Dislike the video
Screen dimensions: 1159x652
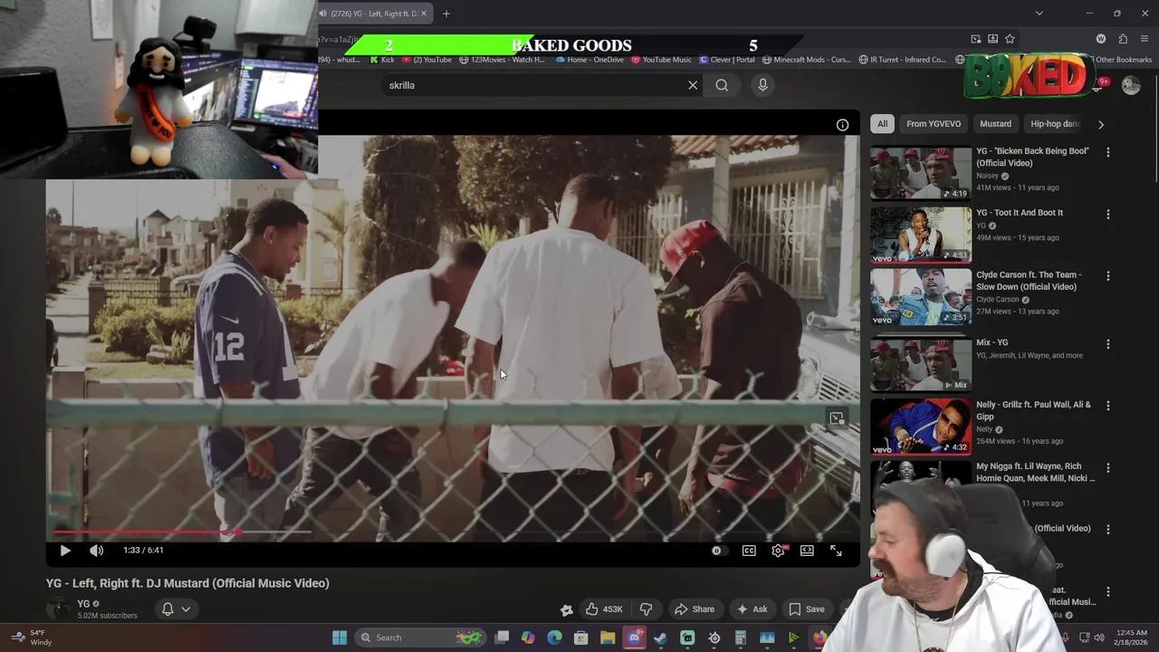click(646, 609)
